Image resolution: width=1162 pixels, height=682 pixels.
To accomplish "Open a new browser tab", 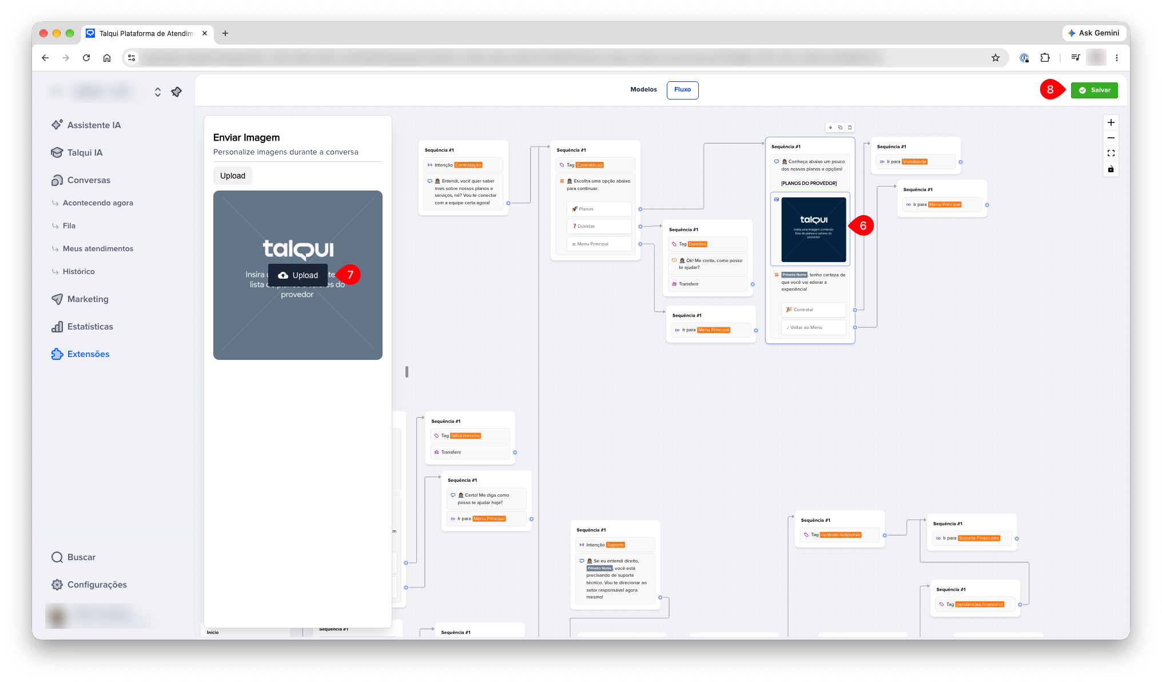I will (x=225, y=33).
